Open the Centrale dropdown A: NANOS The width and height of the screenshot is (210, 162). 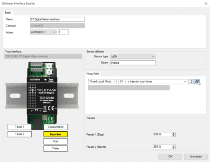click(x=57, y=26)
